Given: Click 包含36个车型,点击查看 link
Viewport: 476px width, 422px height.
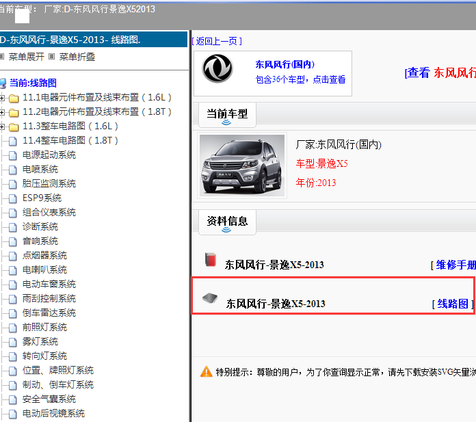Looking at the screenshot, I should point(300,79).
